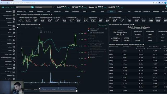Open the US & Canada region dropdown
This screenshot has width=167, height=94.
click(x=43, y=7)
